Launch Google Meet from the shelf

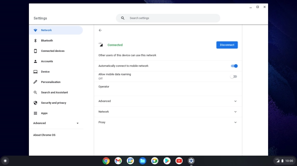pyautogui.click(x=155, y=161)
